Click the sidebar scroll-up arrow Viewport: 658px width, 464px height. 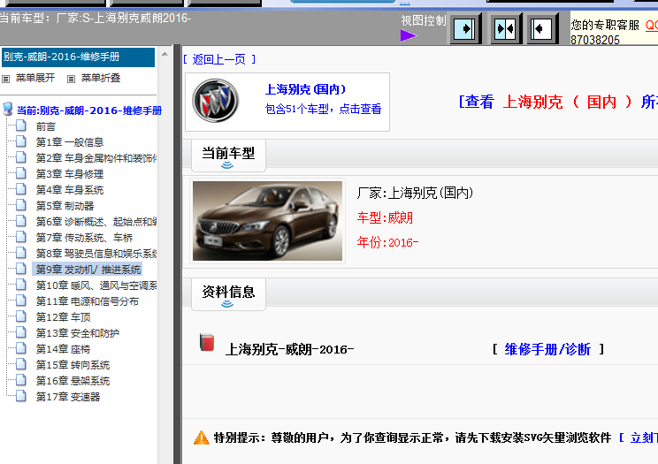(x=164, y=55)
